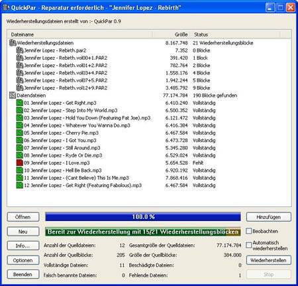The width and height of the screenshot is (298, 286).
Task: Click Beenden to quit
Action: point(23,275)
